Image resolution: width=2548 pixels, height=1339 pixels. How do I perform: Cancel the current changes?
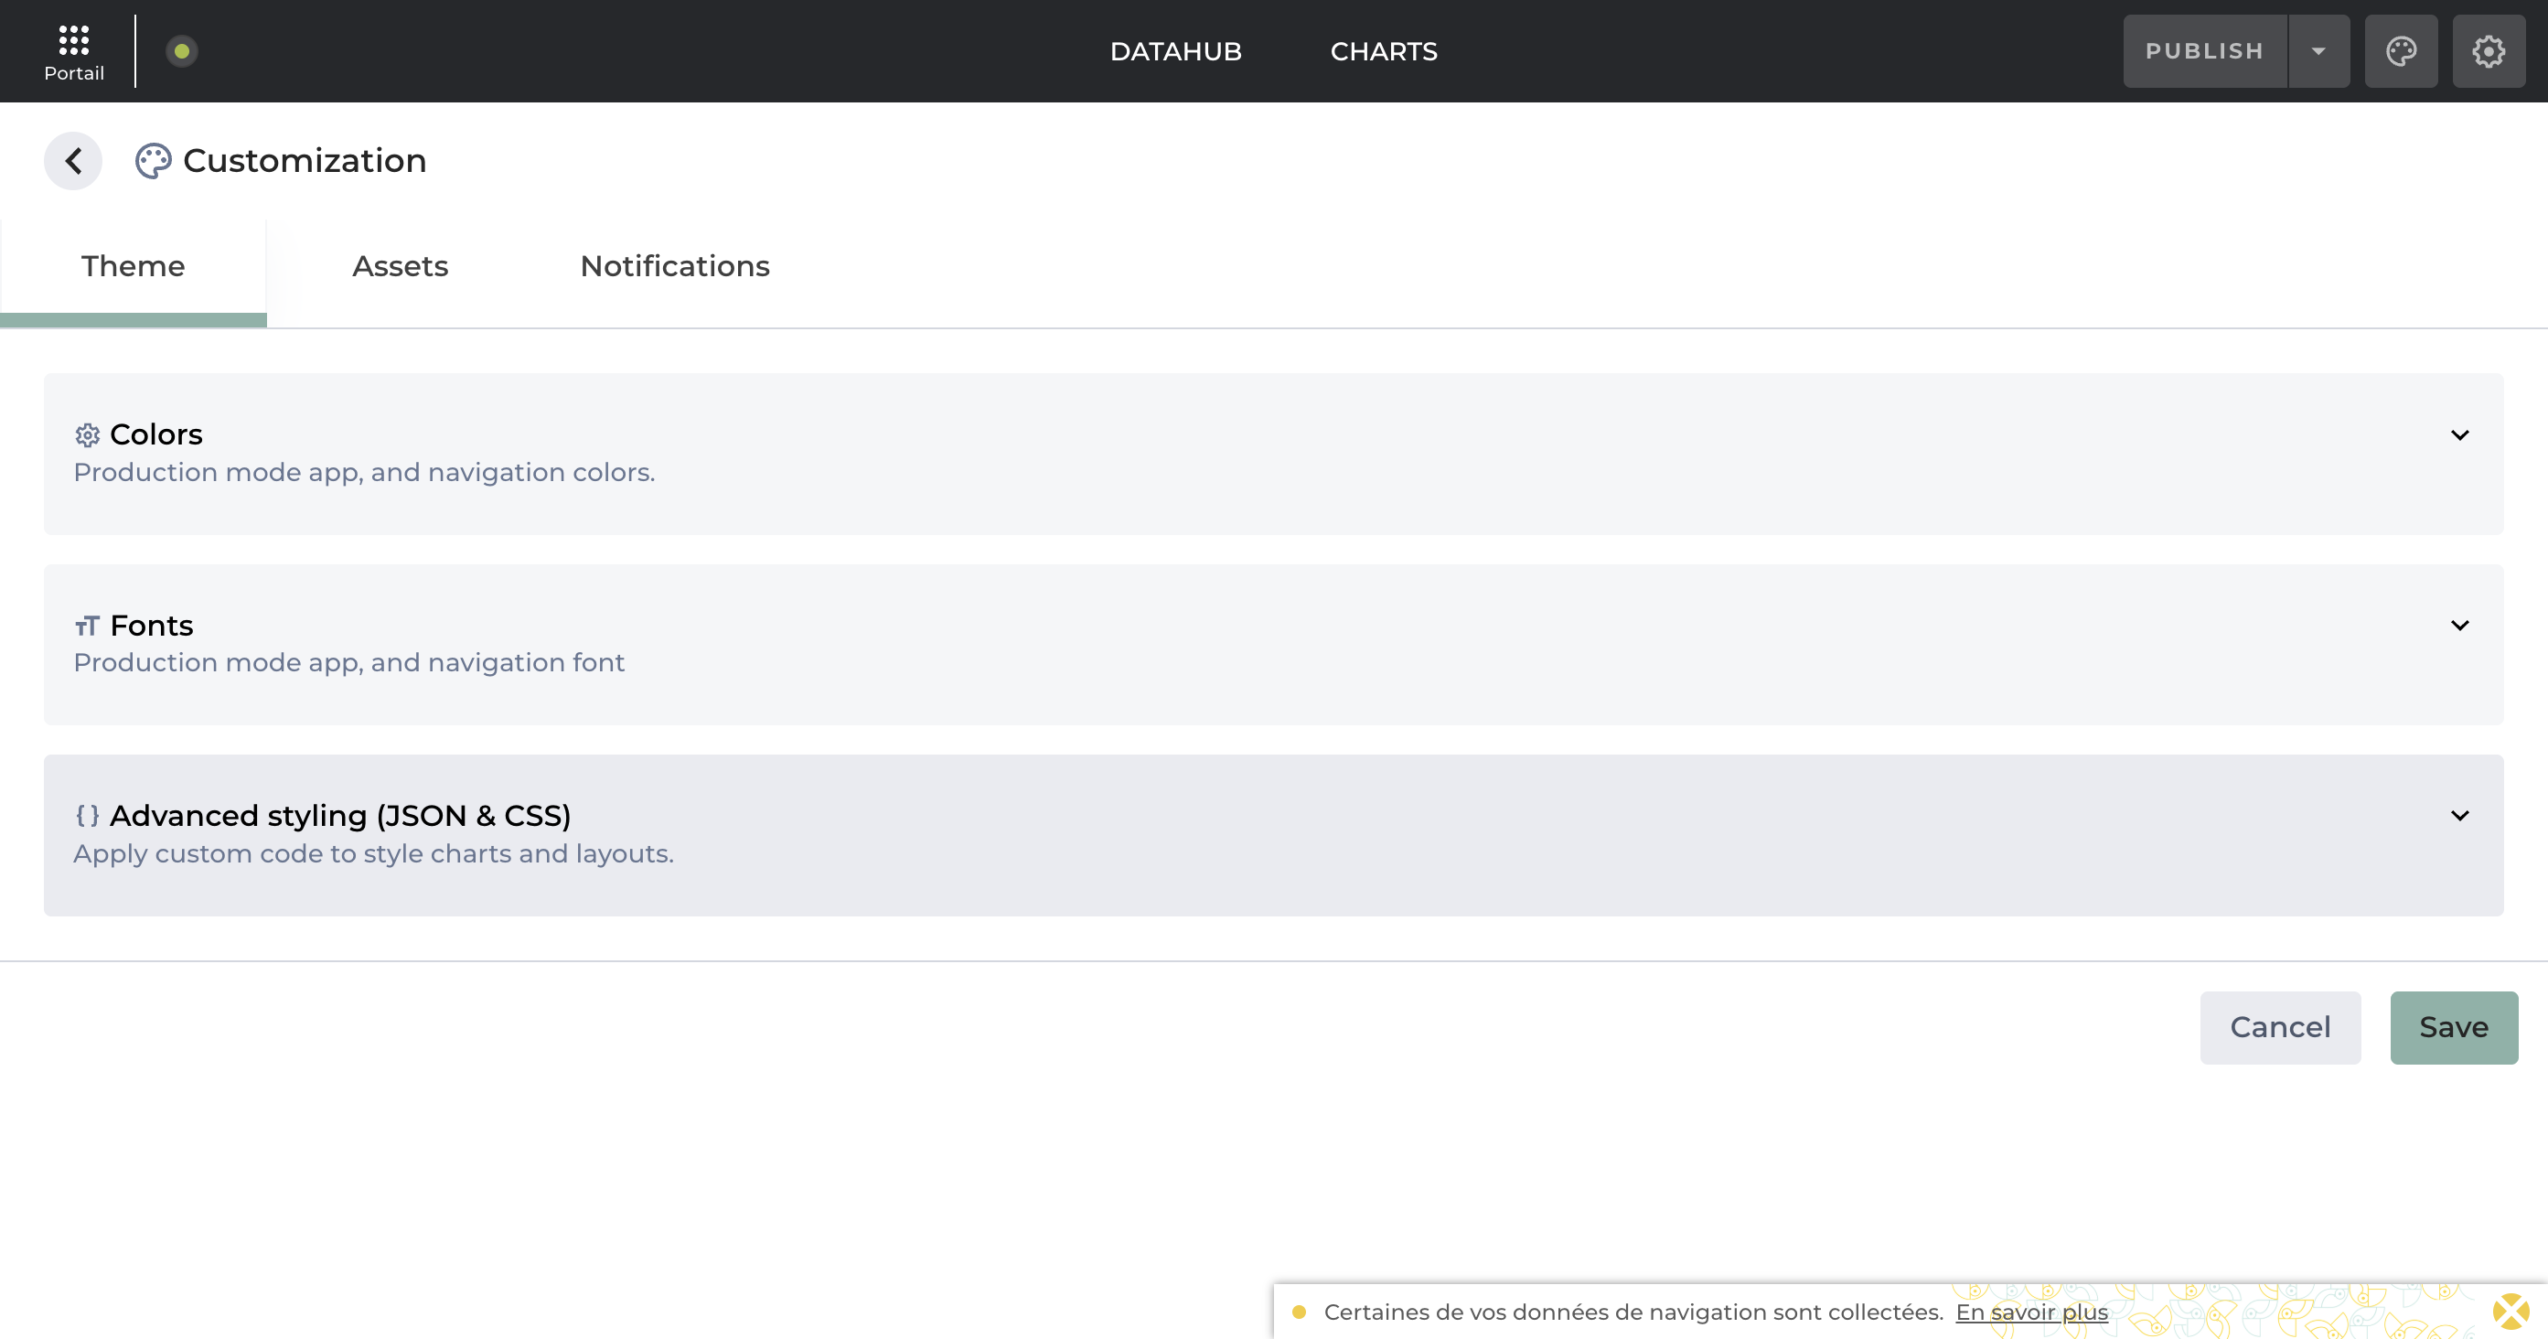(2280, 1026)
